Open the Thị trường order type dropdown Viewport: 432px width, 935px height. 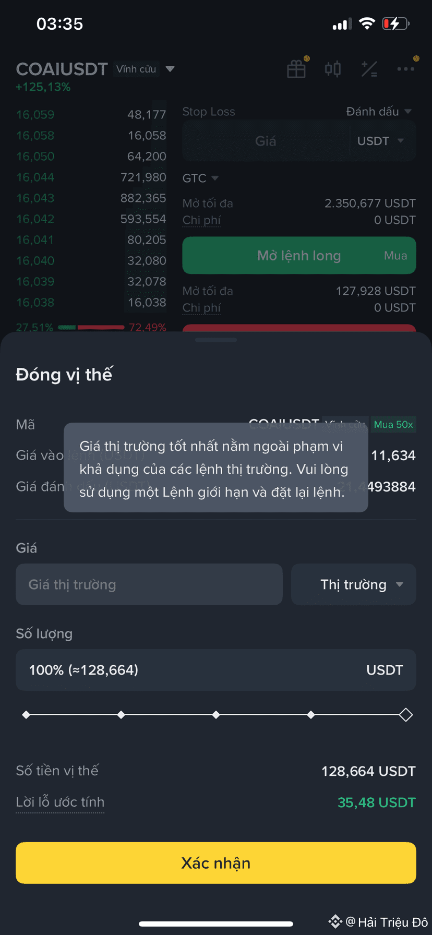pyautogui.click(x=353, y=584)
